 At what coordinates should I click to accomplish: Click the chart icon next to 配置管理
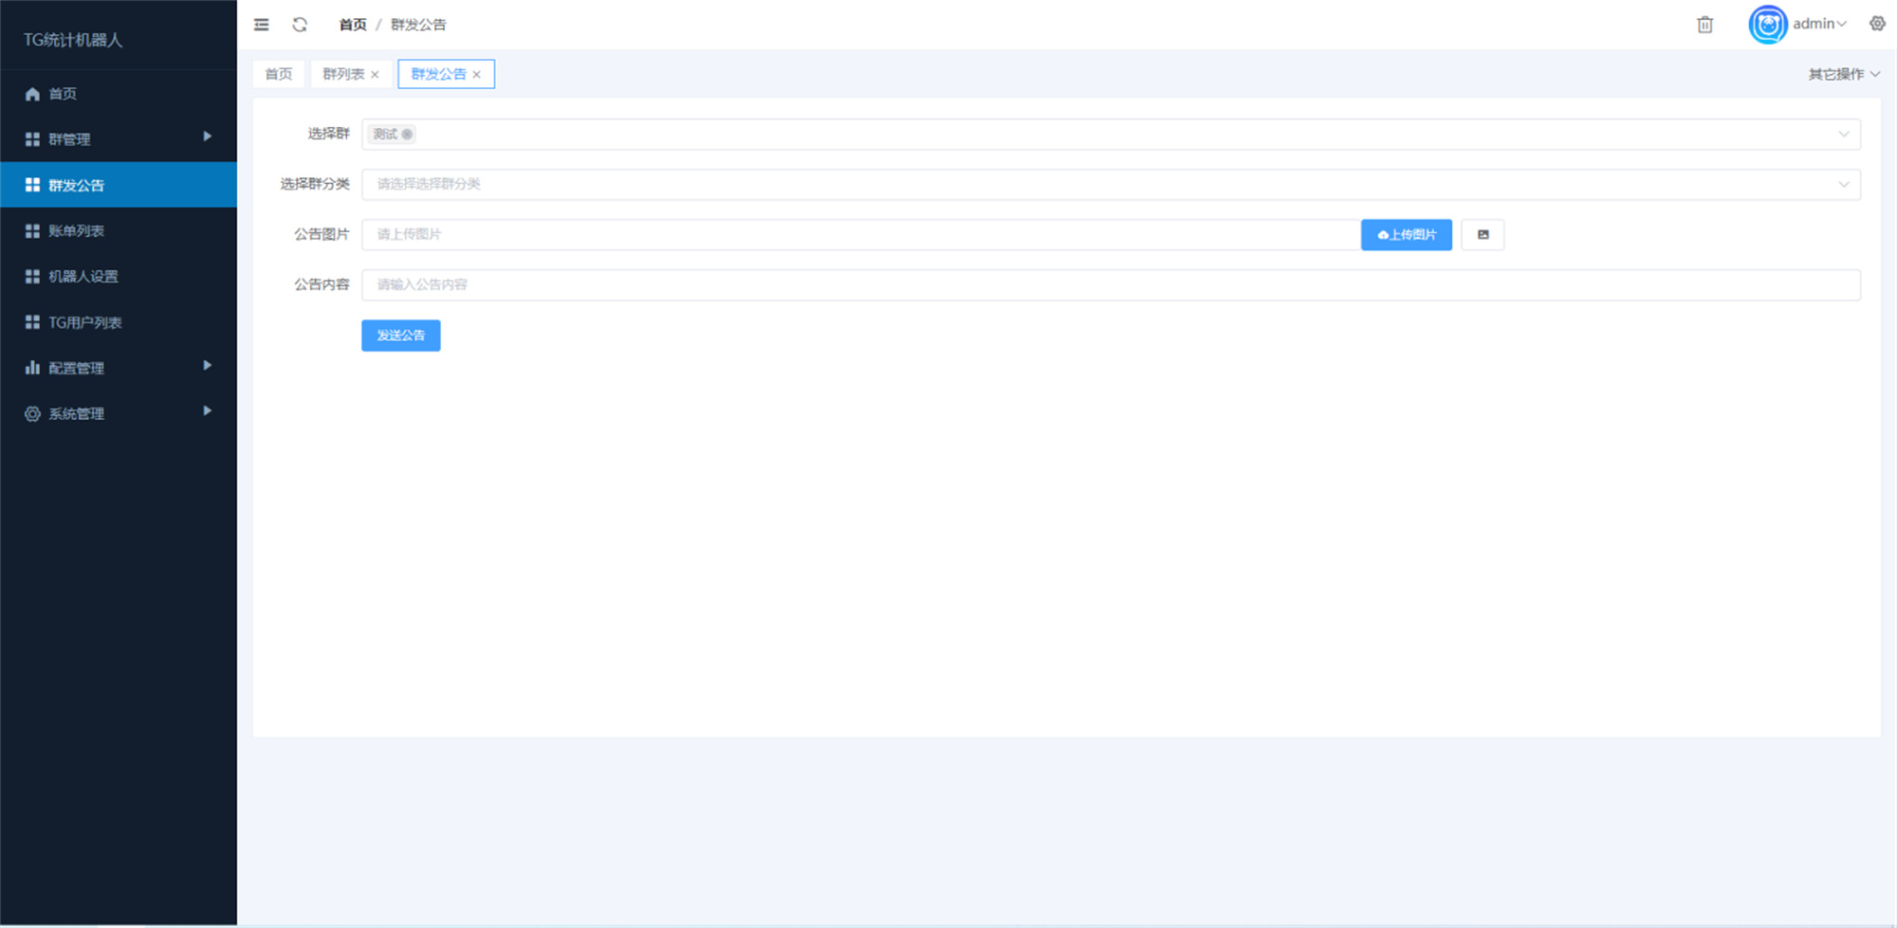31,367
